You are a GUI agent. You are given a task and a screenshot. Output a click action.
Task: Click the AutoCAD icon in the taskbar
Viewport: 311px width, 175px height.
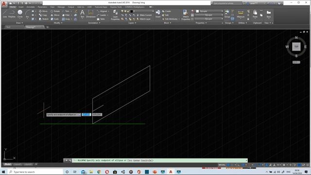point(171,172)
